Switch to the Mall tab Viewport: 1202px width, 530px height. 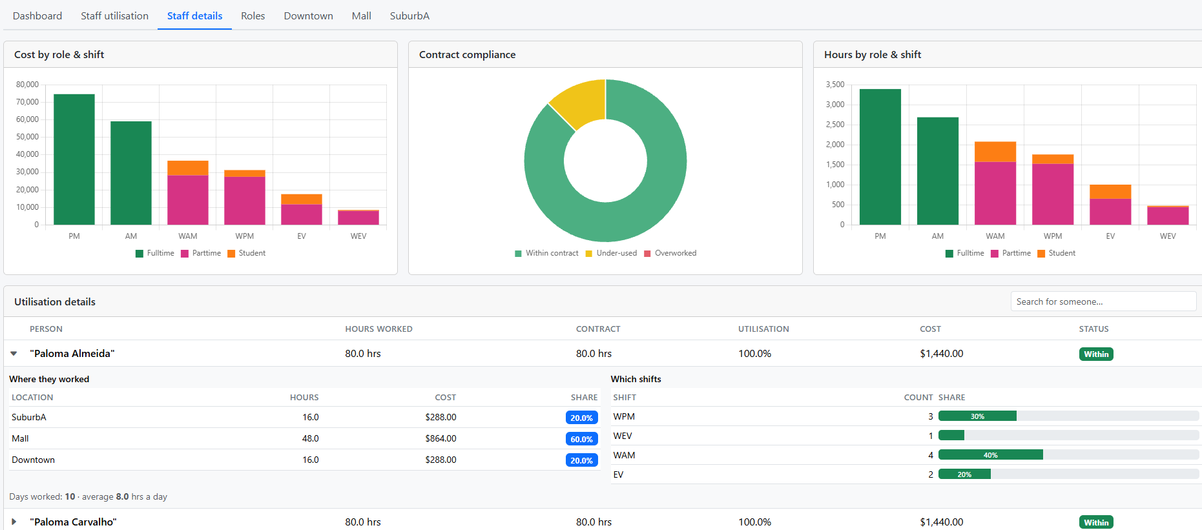tap(362, 15)
